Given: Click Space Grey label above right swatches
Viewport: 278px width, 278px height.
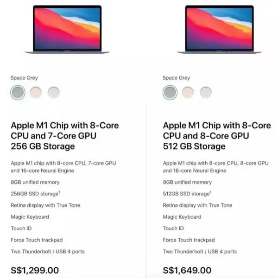Looking at the screenshot, I should point(176,78).
